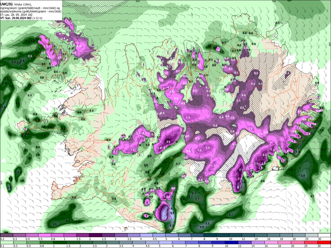Click the 3.1 snowfall value on the map
The width and height of the screenshot is (331, 248).
pyautogui.click(x=241, y=170)
